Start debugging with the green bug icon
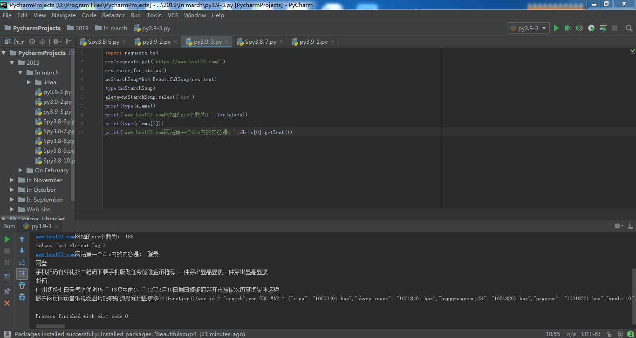 (x=568, y=28)
